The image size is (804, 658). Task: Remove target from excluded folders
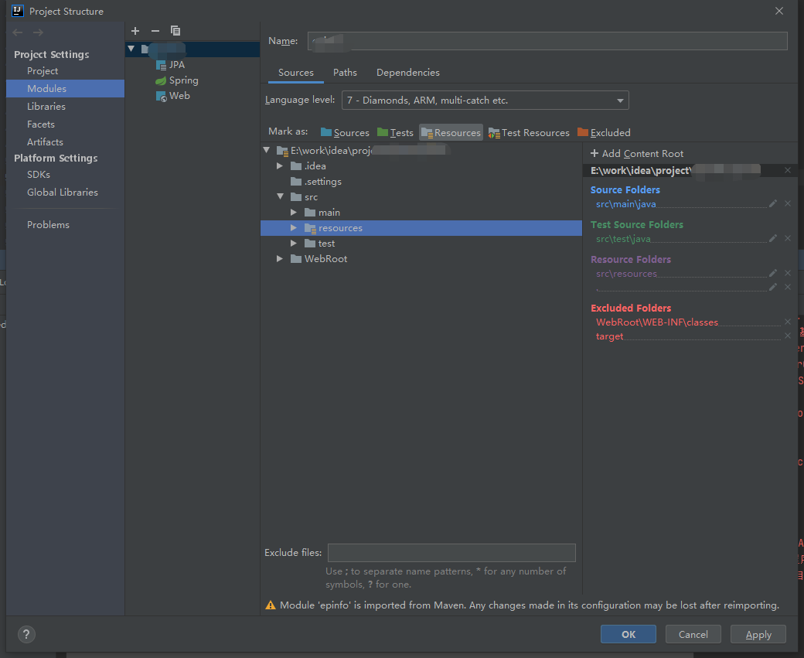[x=788, y=336]
